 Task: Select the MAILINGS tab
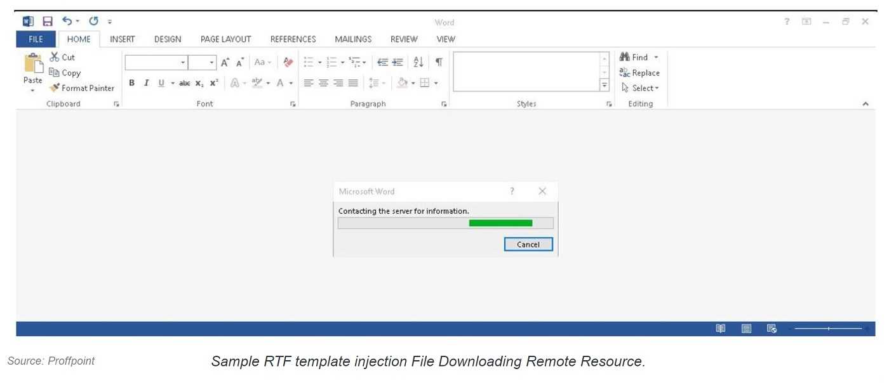tap(353, 39)
